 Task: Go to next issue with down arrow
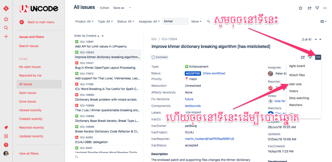tap(320, 39)
